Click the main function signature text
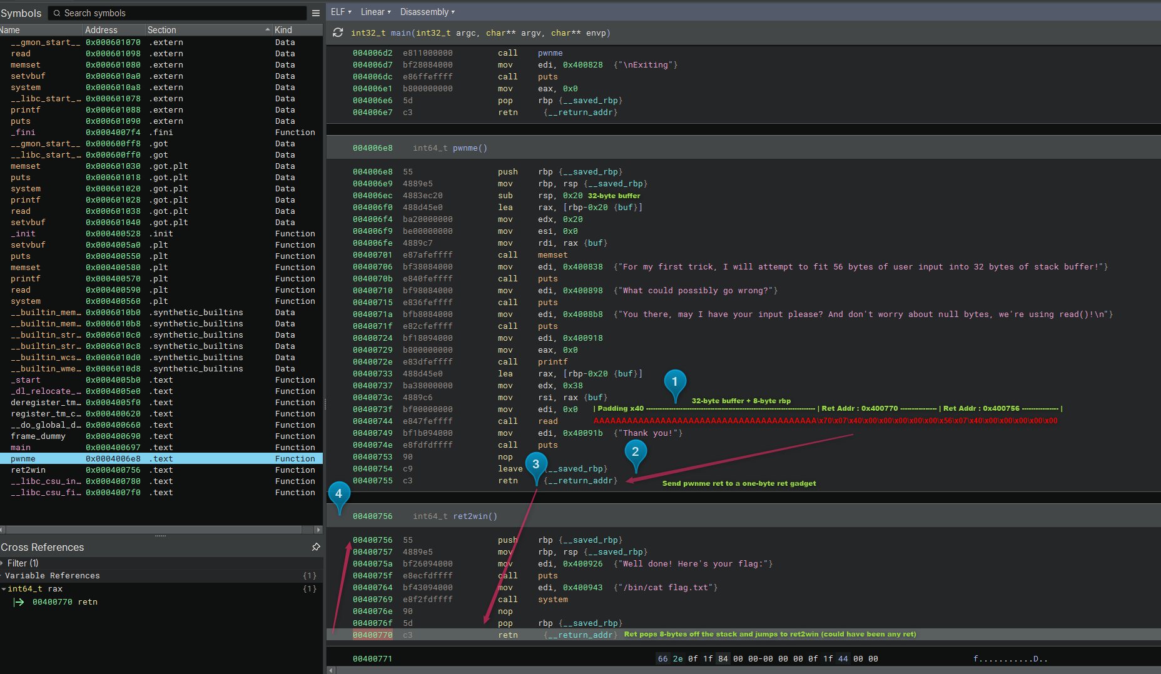 (x=480, y=33)
